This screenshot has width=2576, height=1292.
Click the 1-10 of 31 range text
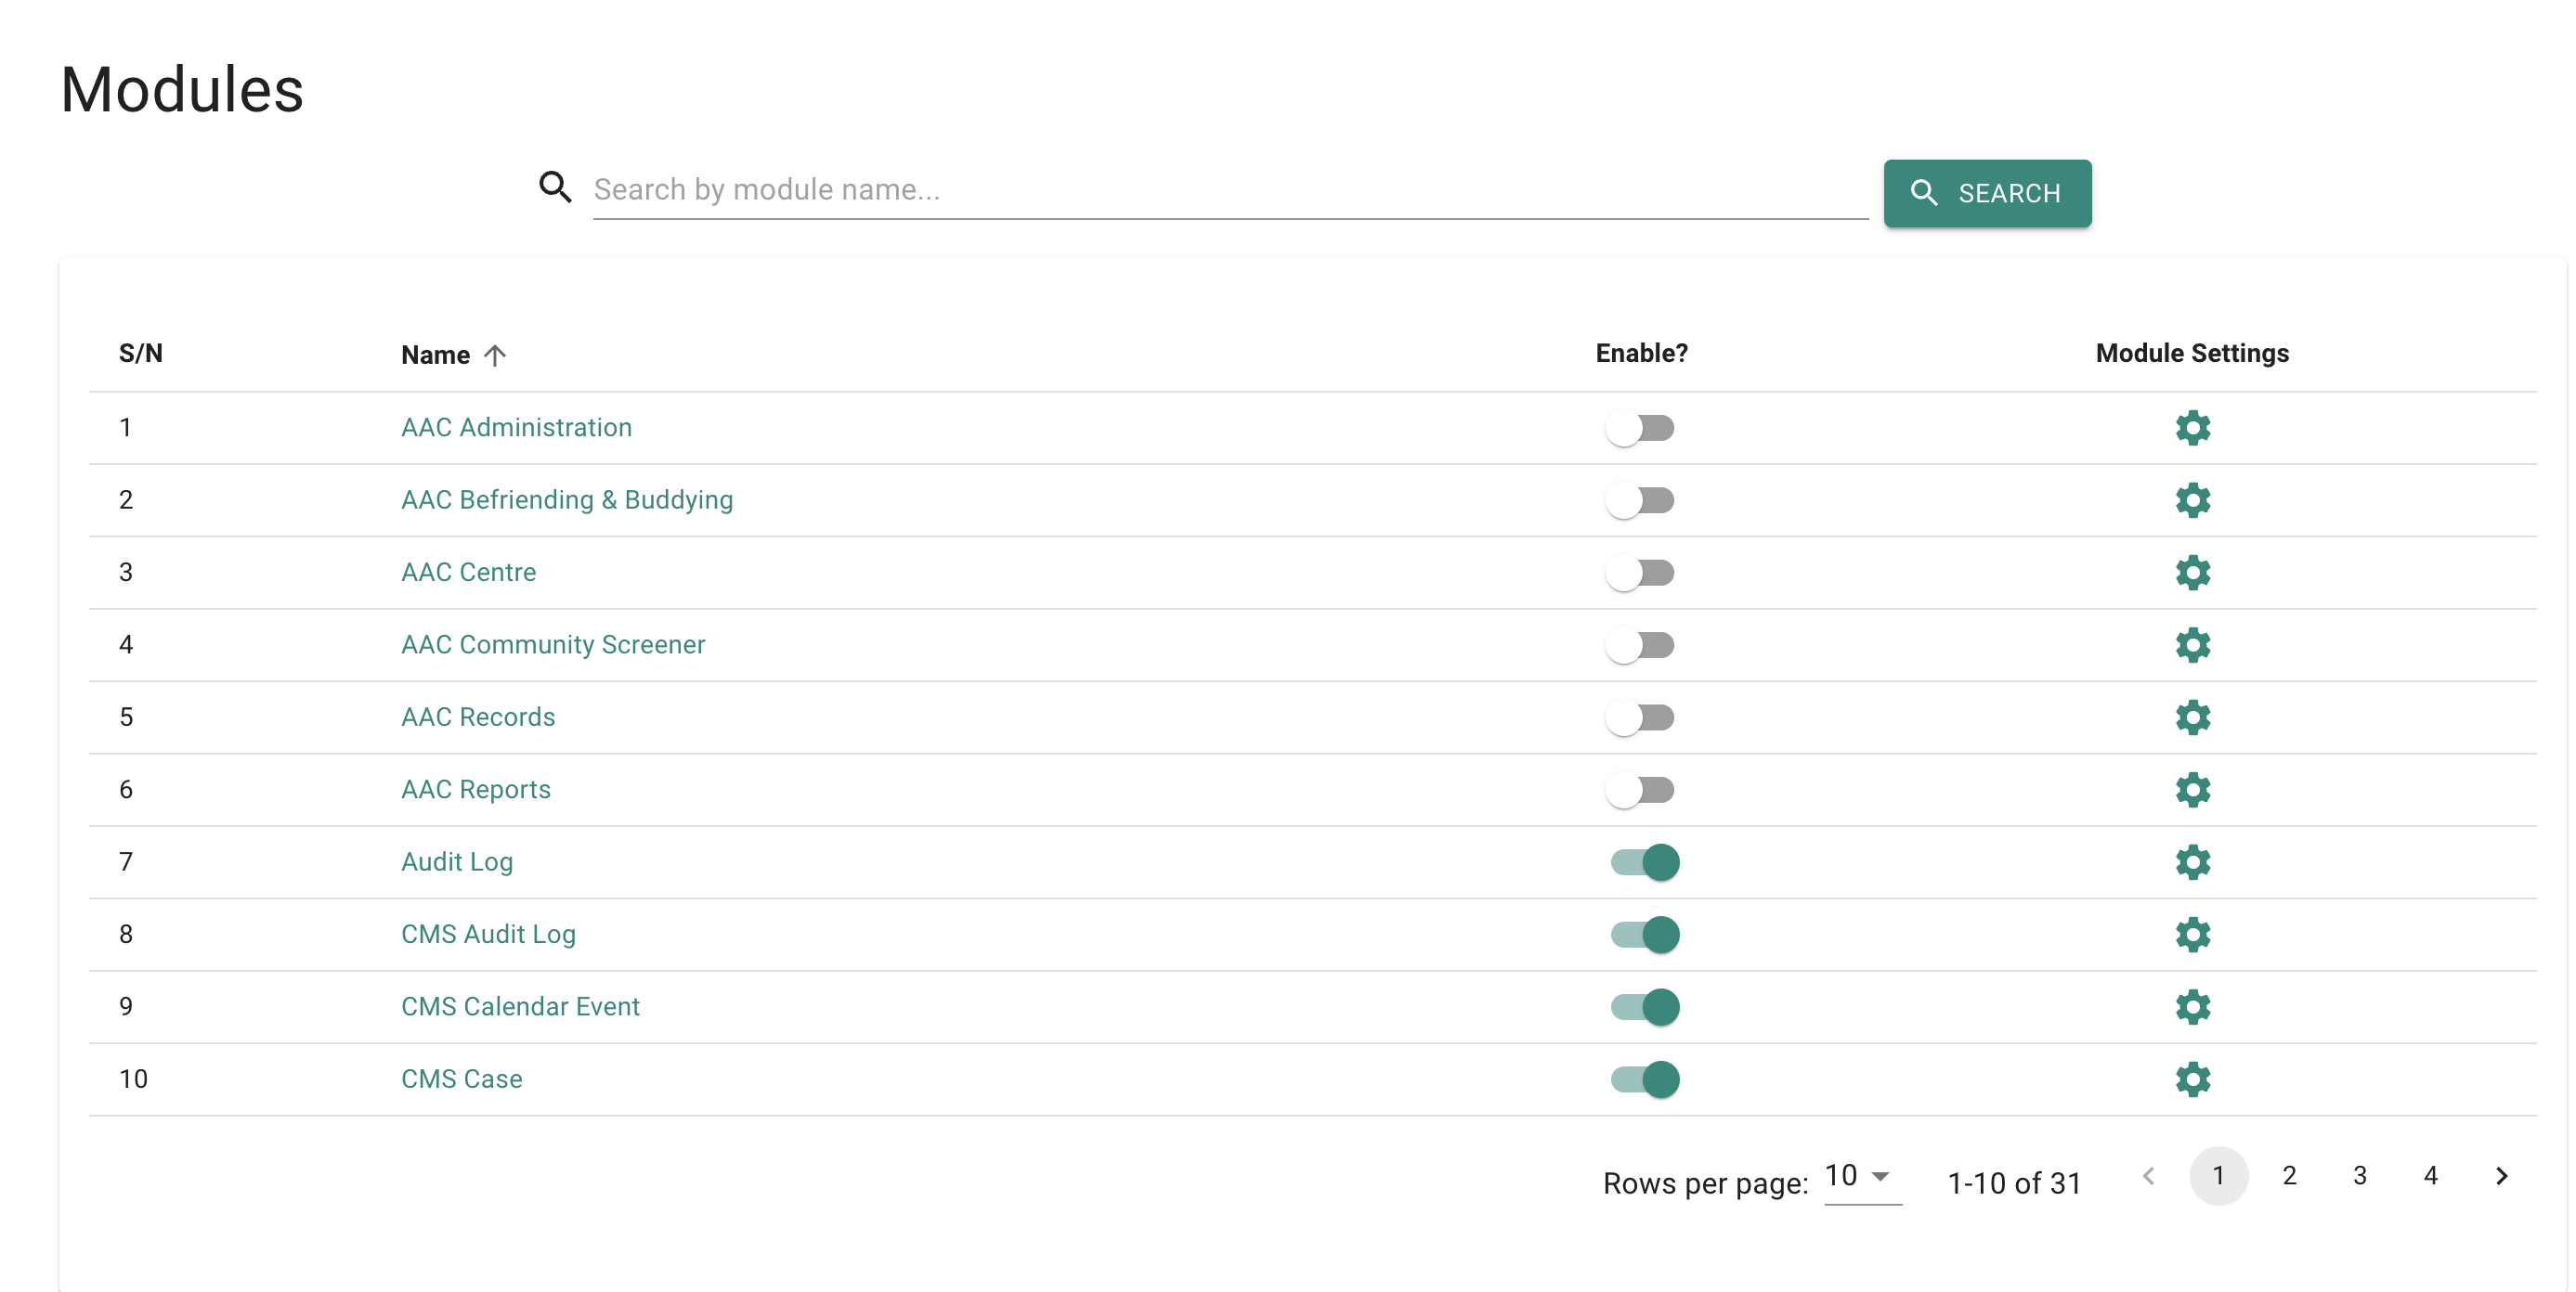[x=2014, y=1184]
